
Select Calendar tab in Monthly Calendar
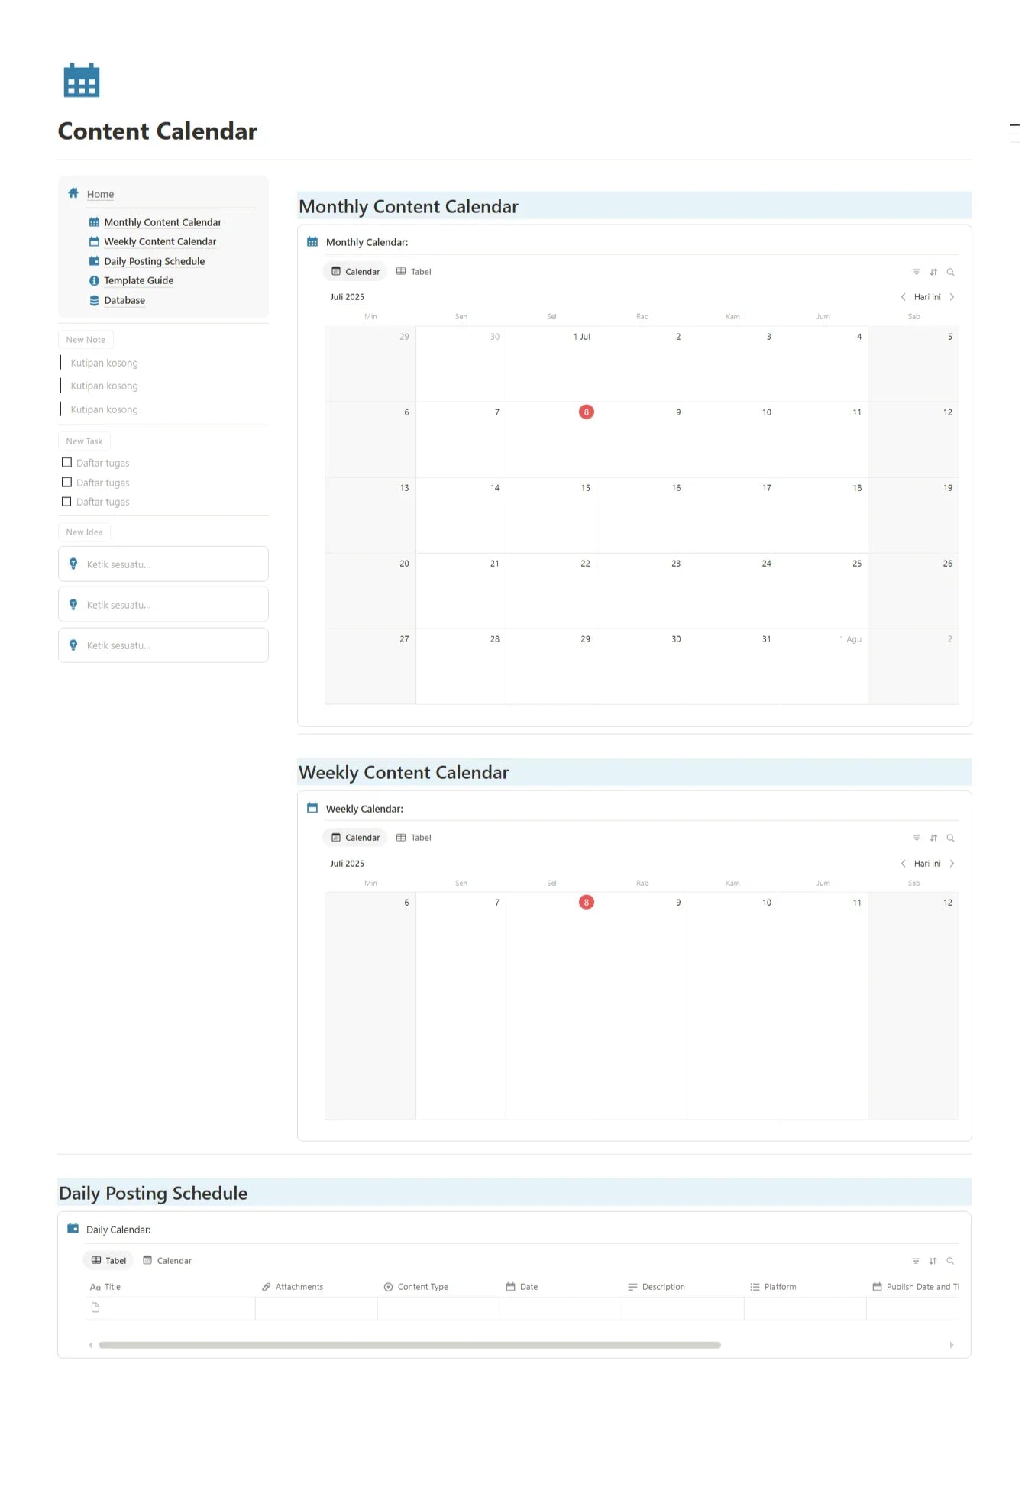[355, 272]
